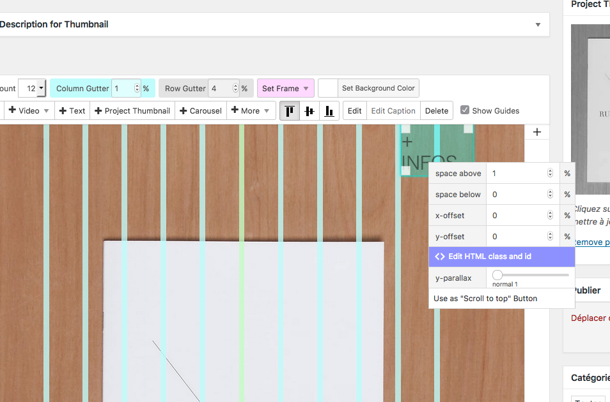610x402 pixels.
Task: Add a Project Thumbnail element
Action: [132, 110]
